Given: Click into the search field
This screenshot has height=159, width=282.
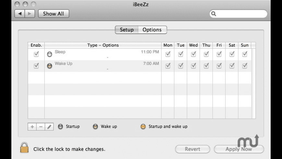Looking at the screenshot, I should coord(241,14).
